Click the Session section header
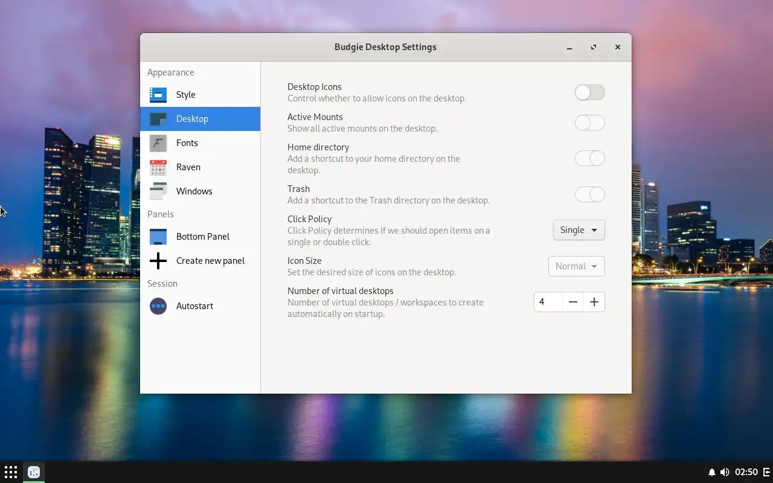This screenshot has height=483, width=773. [162, 284]
